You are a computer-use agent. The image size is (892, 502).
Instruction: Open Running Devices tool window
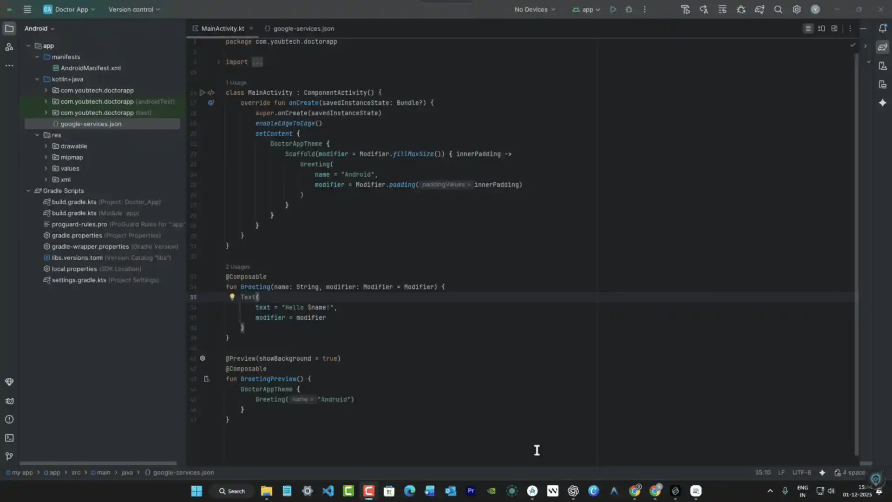pyautogui.click(x=883, y=84)
